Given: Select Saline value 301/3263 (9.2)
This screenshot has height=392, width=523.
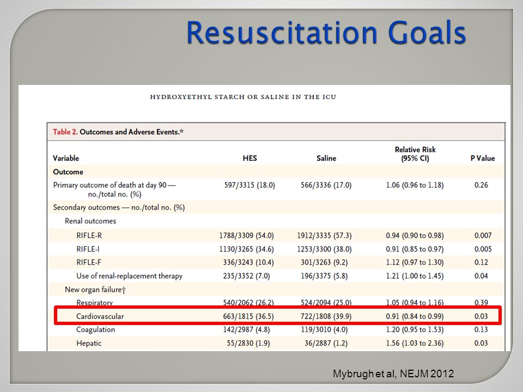Looking at the screenshot, I should 324,262.
